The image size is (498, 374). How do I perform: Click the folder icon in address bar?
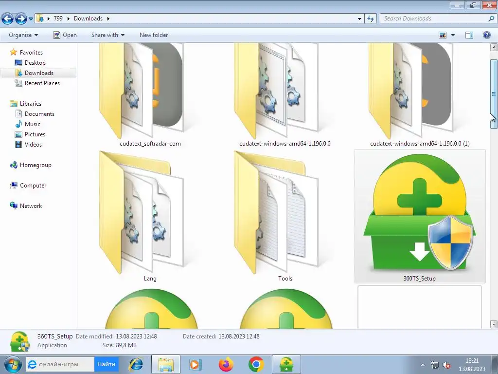coord(40,19)
